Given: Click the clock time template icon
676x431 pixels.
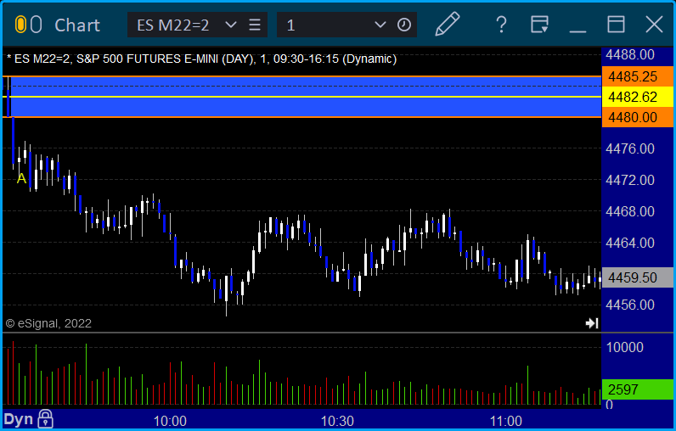Looking at the screenshot, I should click(404, 25).
